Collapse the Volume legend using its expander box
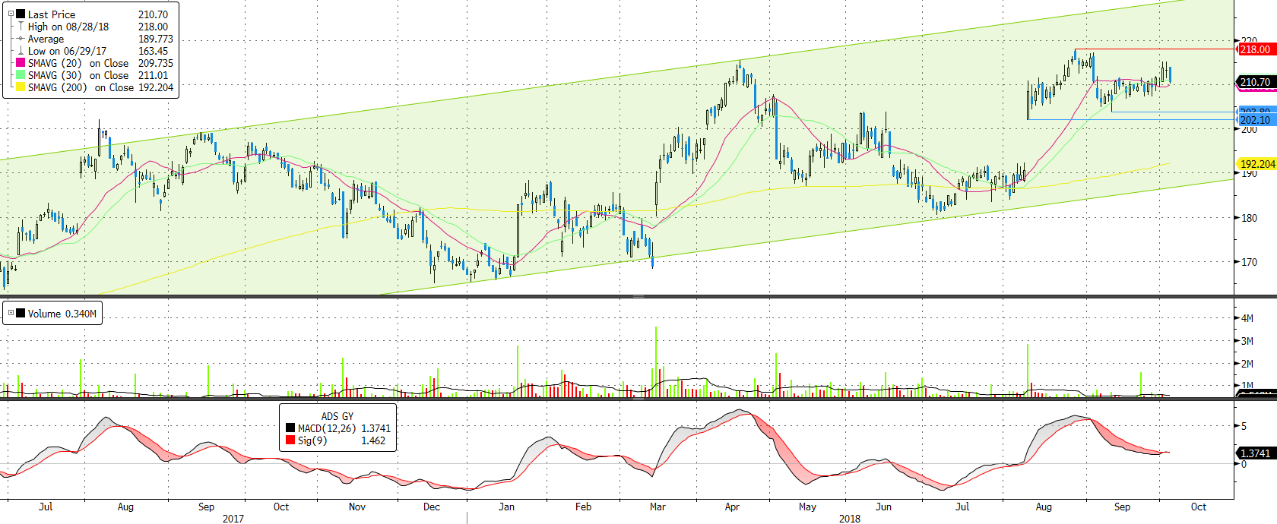 click(11, 313)
